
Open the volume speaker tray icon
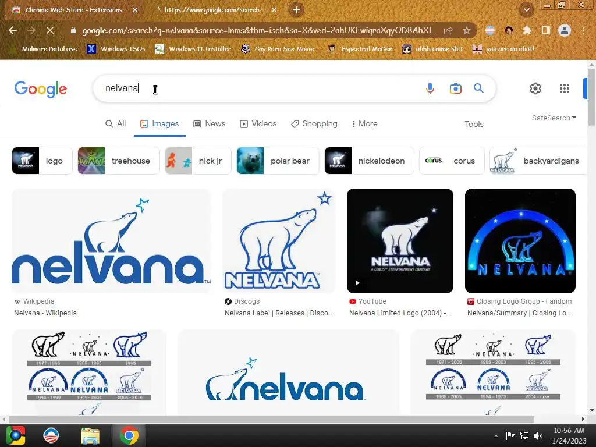click(538, 436)
